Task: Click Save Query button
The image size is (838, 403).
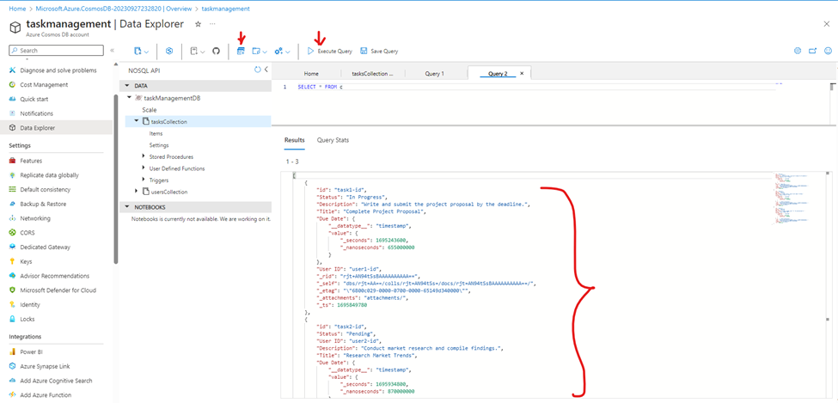Action: point(379,52)
